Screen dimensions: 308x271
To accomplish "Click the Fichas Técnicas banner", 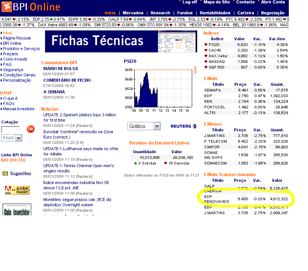I will [x=121, y=41].
